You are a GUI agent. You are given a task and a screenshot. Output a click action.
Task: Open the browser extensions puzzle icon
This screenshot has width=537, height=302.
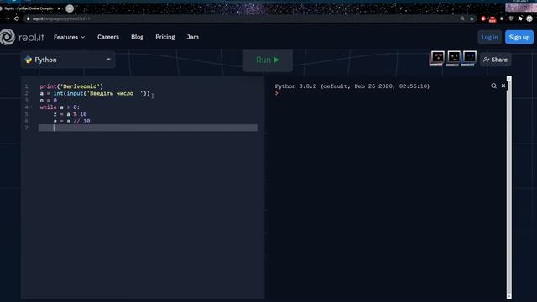[520, 18]
